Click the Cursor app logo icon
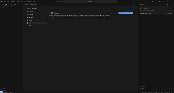The width and height of the screenshot is (174, 93). pos(2,2)
